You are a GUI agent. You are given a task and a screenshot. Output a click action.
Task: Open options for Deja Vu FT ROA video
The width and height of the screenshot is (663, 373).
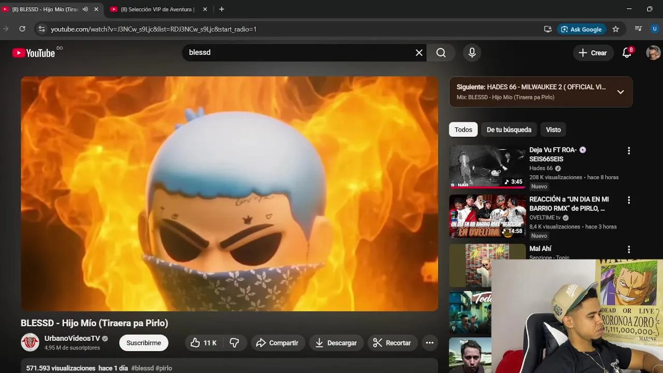(629, 151)
